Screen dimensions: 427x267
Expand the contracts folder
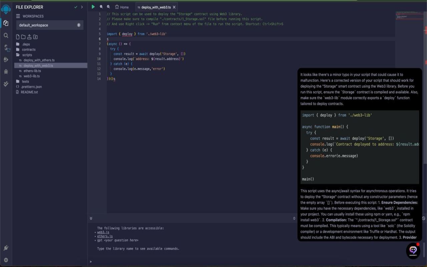click(x=28, y=49)
